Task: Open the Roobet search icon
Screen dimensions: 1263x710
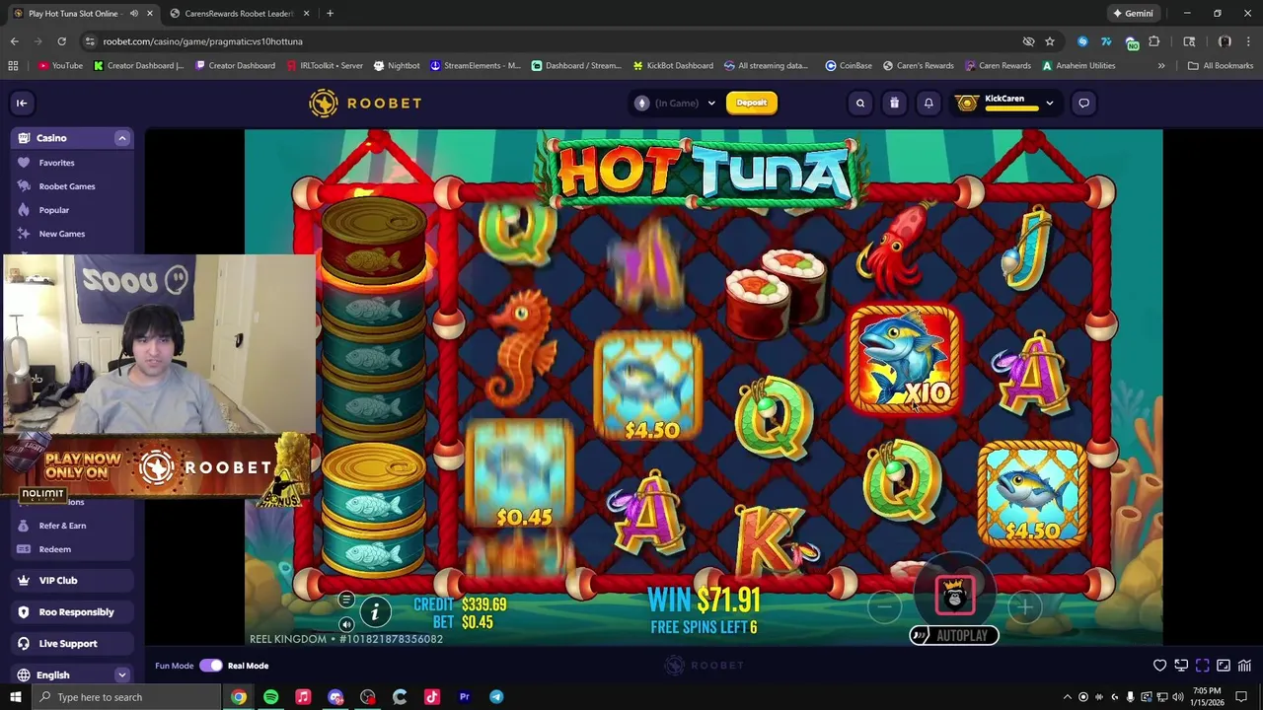Action: tap(860, 103)
